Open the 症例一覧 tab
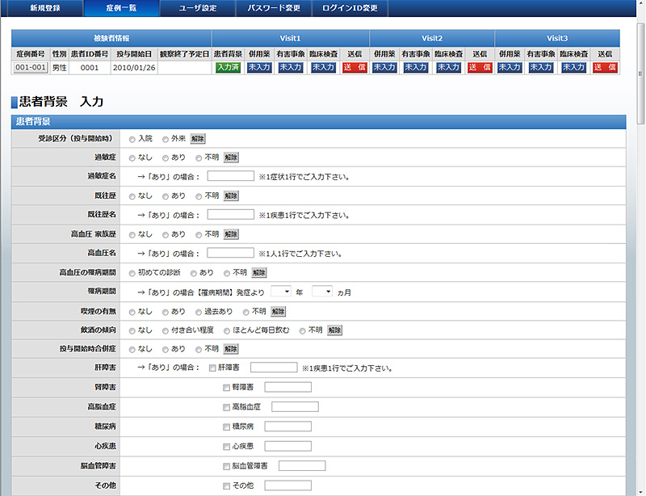Screen dimensions: 646x496 [121, 9]
